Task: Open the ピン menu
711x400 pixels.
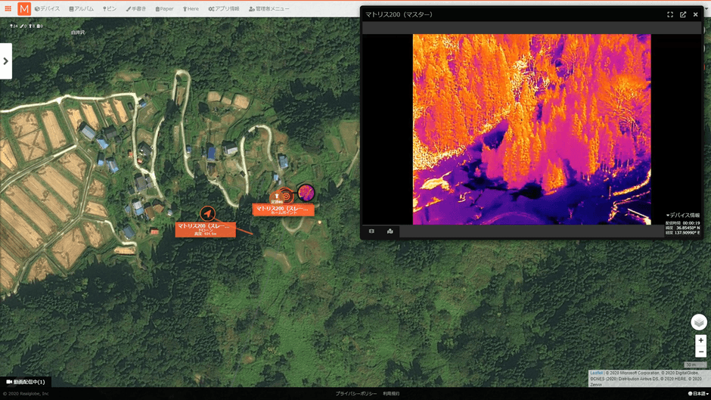Action: click(x=109, y=8)
